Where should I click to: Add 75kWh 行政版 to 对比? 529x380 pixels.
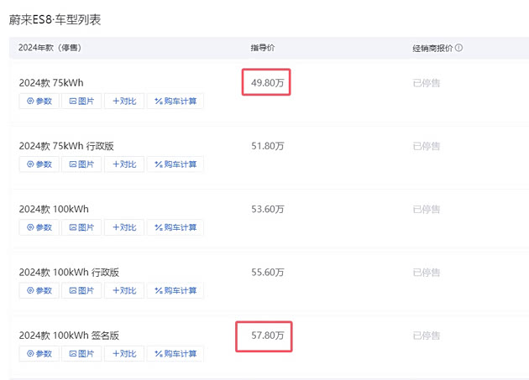[124, 164]
